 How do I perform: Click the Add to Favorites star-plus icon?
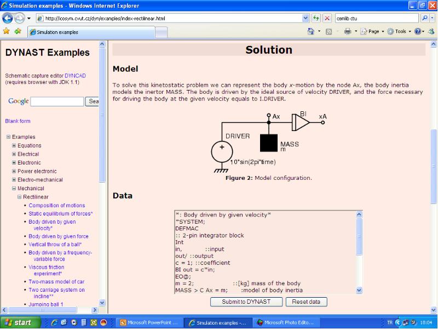(18, 31)
